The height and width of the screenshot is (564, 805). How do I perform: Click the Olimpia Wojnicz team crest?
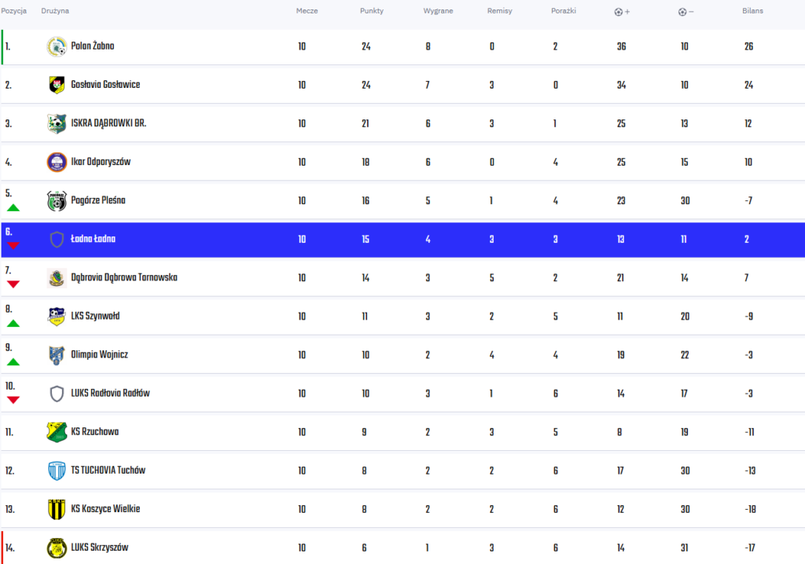click(57, 355)
